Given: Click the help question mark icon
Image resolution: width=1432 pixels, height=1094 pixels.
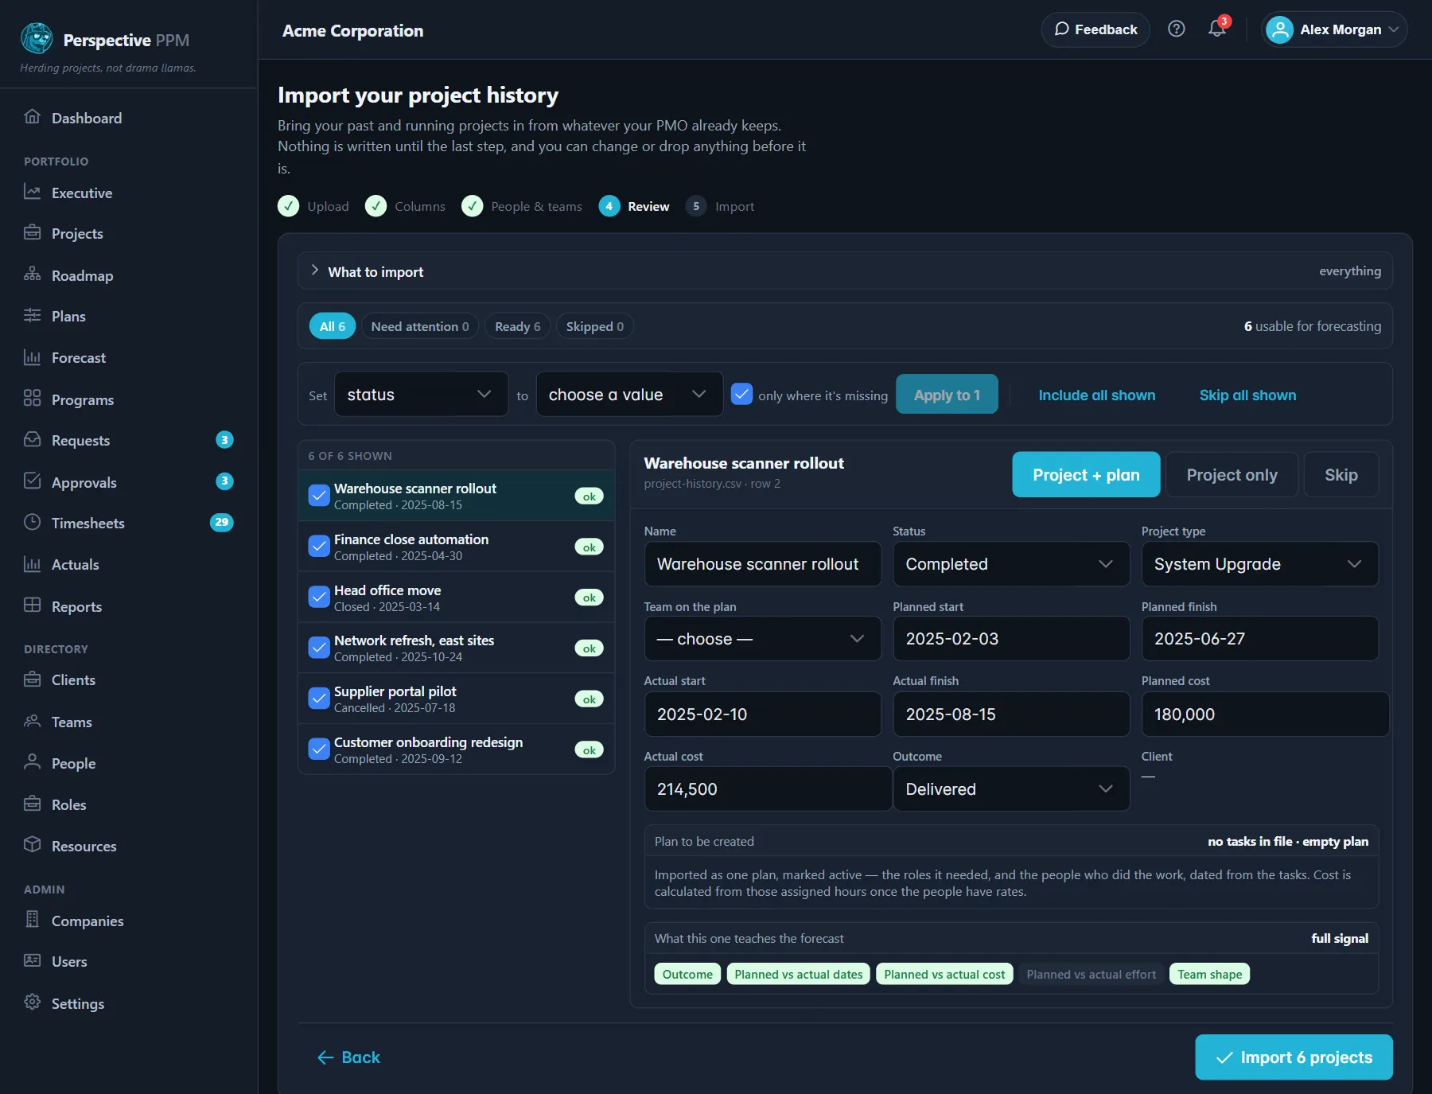Looking at the screenshot, I should click(1176, 29).
